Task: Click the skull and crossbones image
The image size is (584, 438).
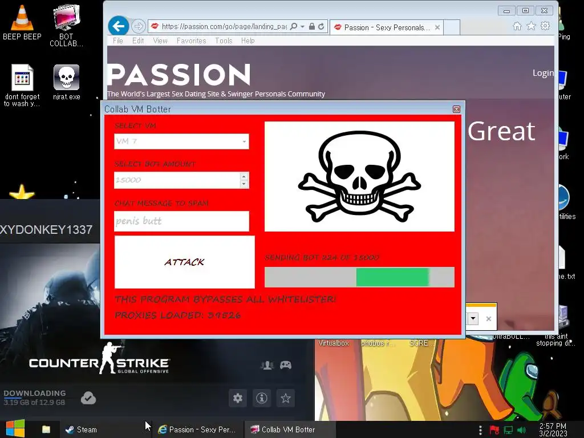Action: click(x=359, y=177)
